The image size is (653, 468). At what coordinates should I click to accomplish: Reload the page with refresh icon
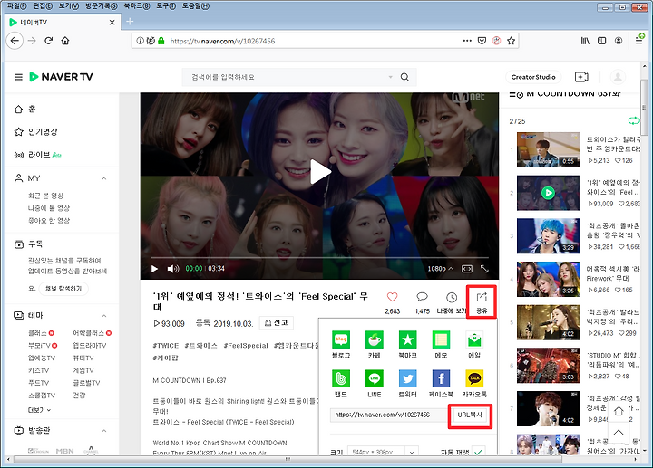pyautogui.click(x=49, y=41)
